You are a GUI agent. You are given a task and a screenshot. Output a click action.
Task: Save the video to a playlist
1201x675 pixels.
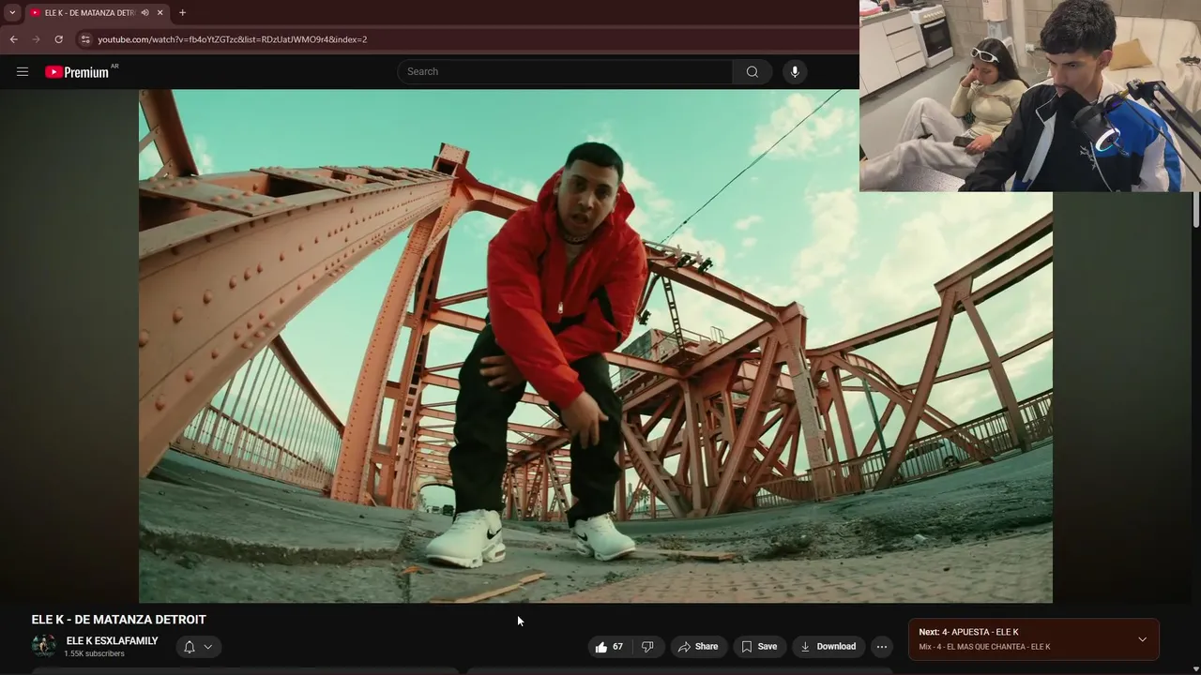click(759, 647)
